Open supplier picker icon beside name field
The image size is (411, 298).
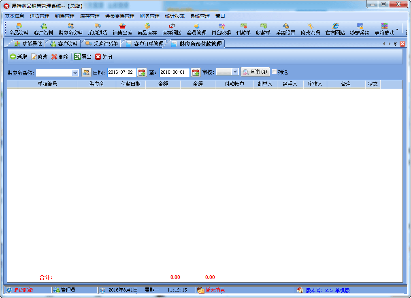[x=86, y=72]
